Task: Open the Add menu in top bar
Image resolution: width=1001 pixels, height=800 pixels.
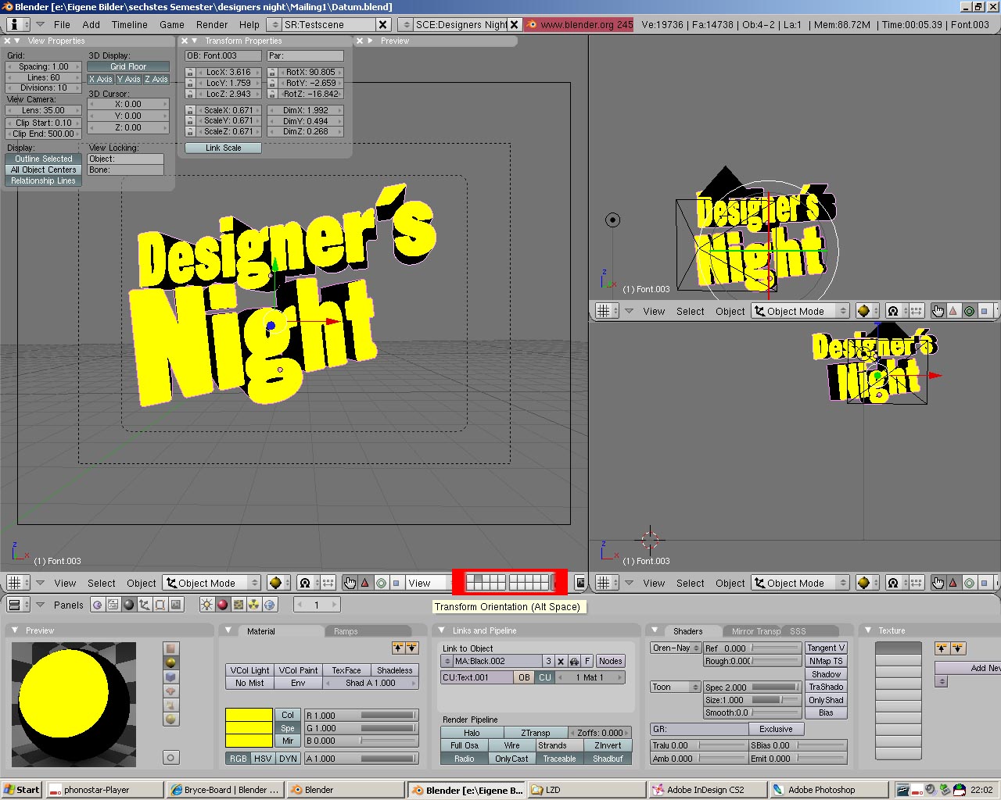Action: pos(91,25)
